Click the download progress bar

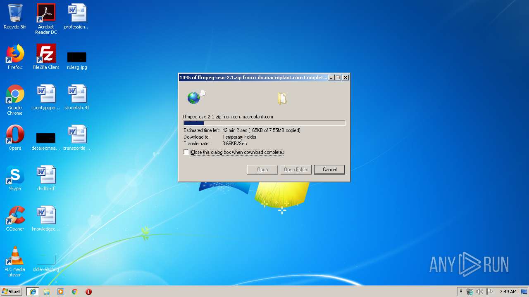[264, 123]
